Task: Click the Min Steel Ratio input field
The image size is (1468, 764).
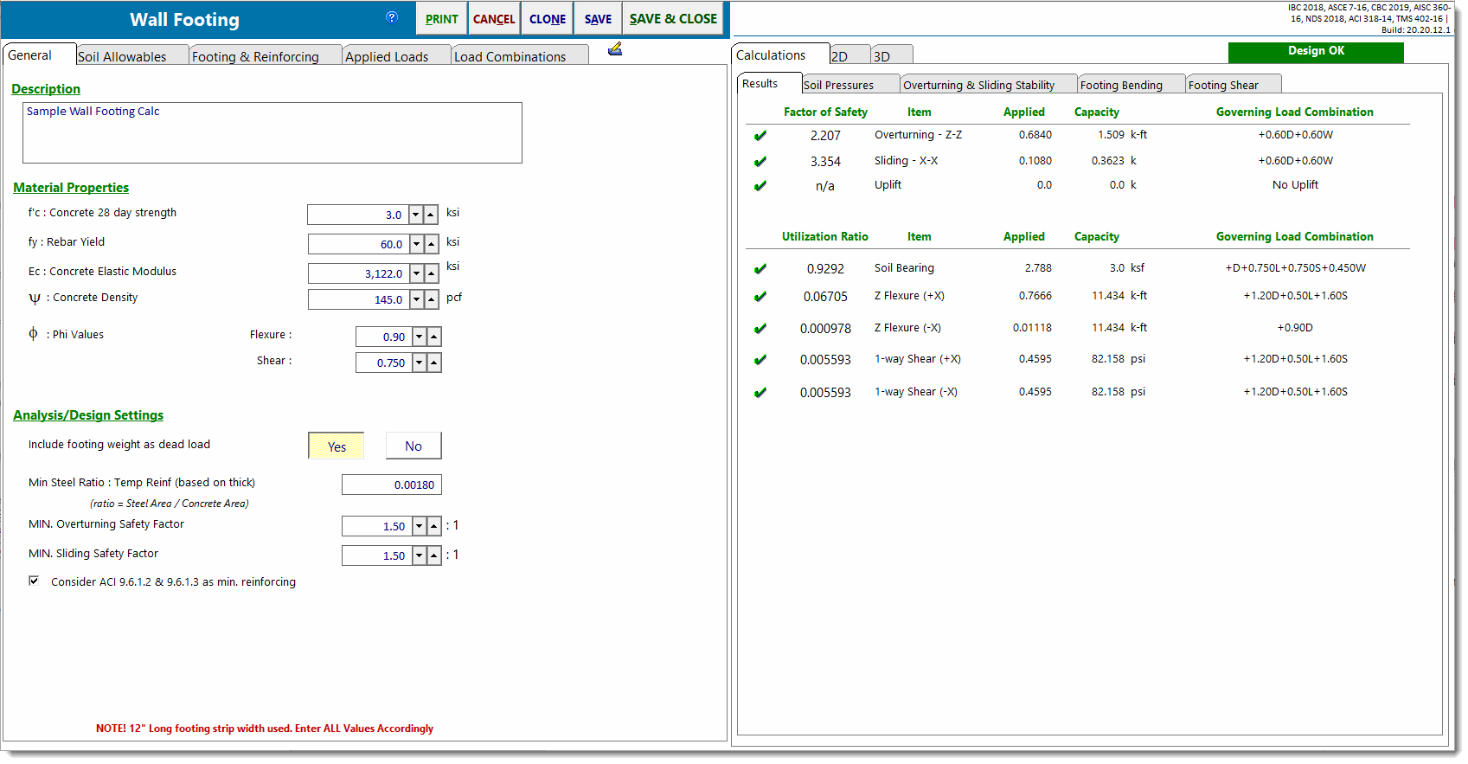Action: (391, 485)
